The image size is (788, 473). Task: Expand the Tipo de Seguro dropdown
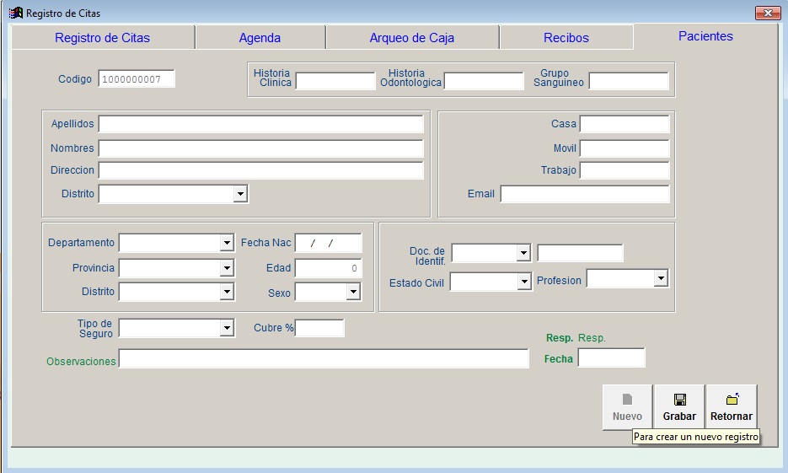coord(226,328)
